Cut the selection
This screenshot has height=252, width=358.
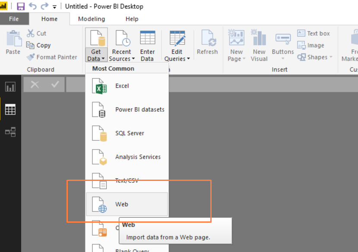(37, 33)
